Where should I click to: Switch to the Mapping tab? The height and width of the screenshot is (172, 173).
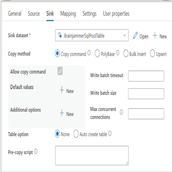pos(68,14)
